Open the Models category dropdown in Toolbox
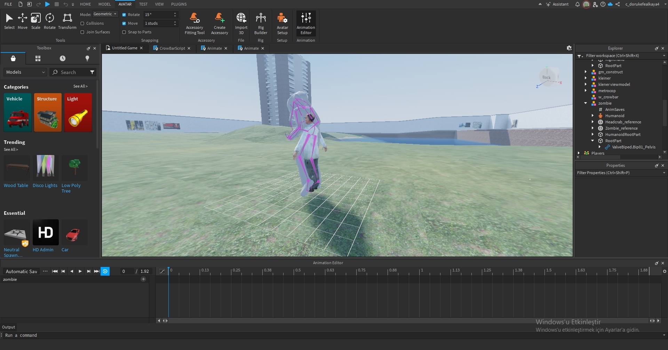This screenshot has width=668, height=350. tap(25, 72)
